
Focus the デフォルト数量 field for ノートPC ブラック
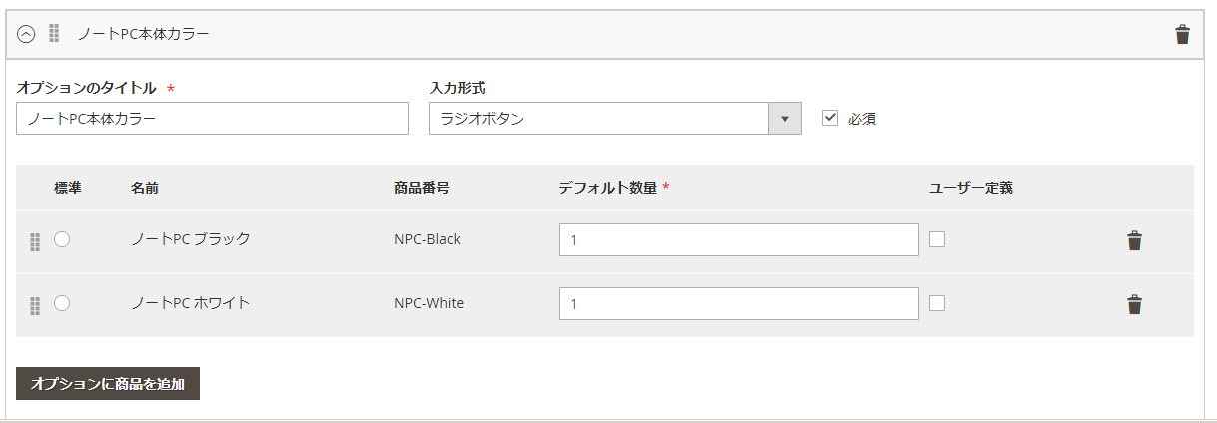coord(739,240)
